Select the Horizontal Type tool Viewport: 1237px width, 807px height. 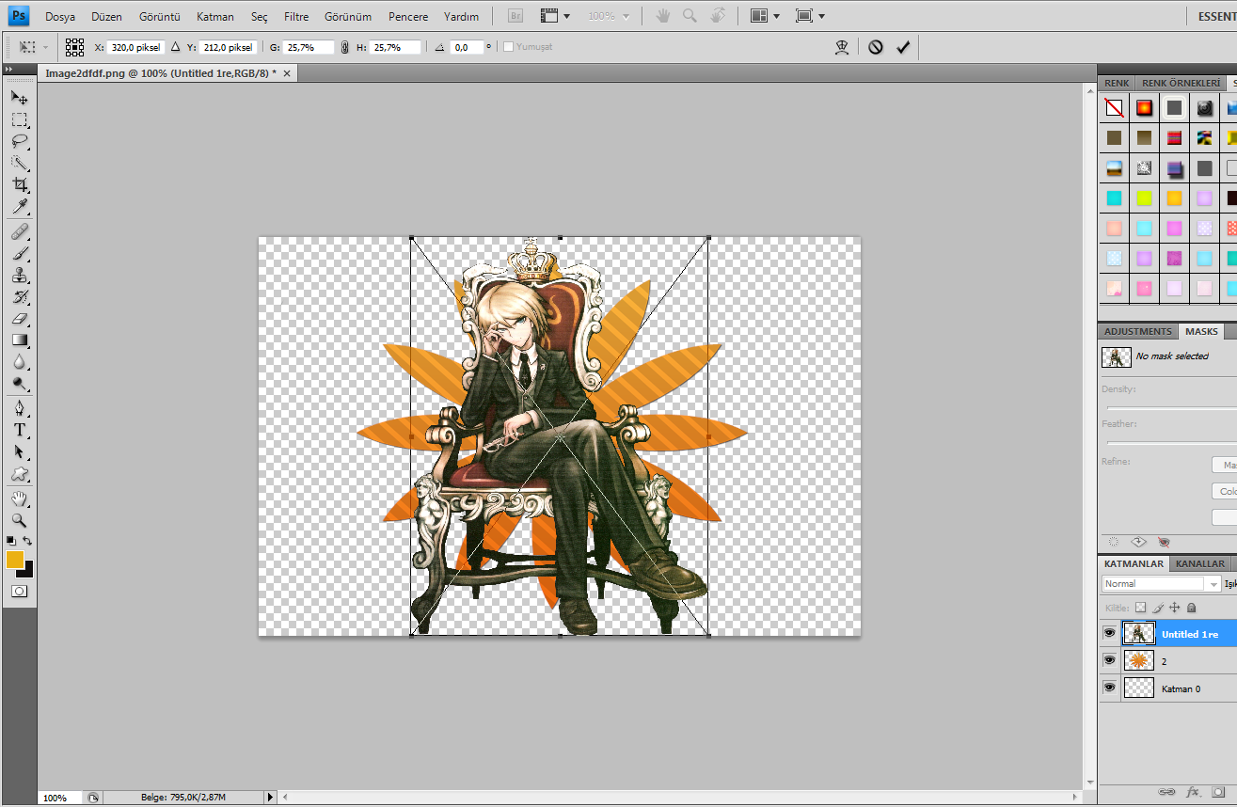(20, 430)
